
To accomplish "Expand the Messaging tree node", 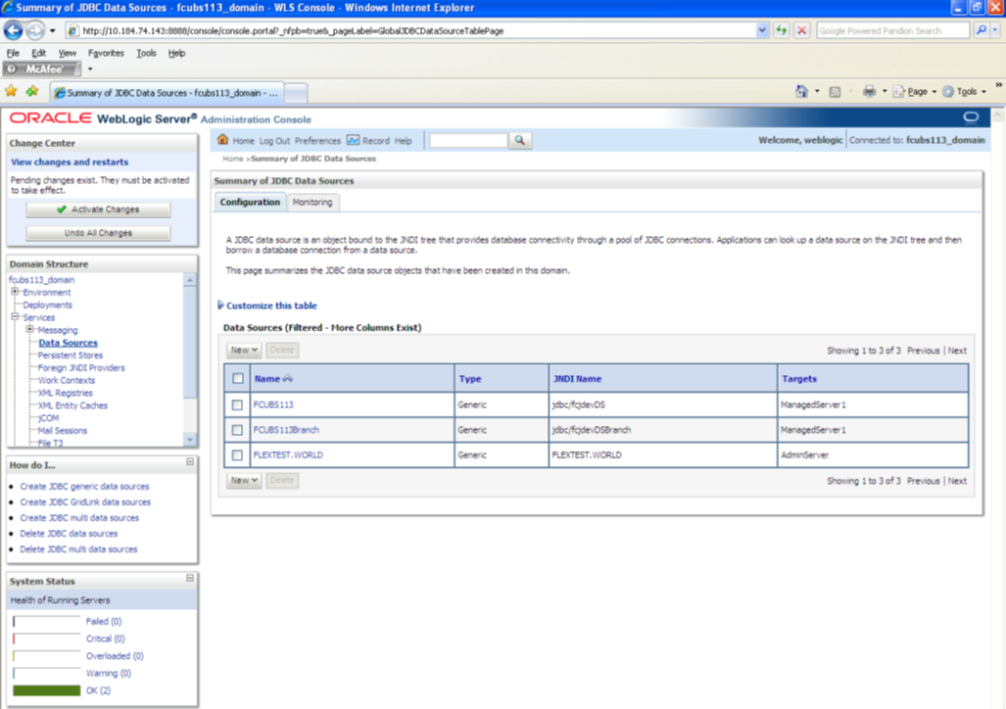I will pyautogui.click(x=29, y=329).
